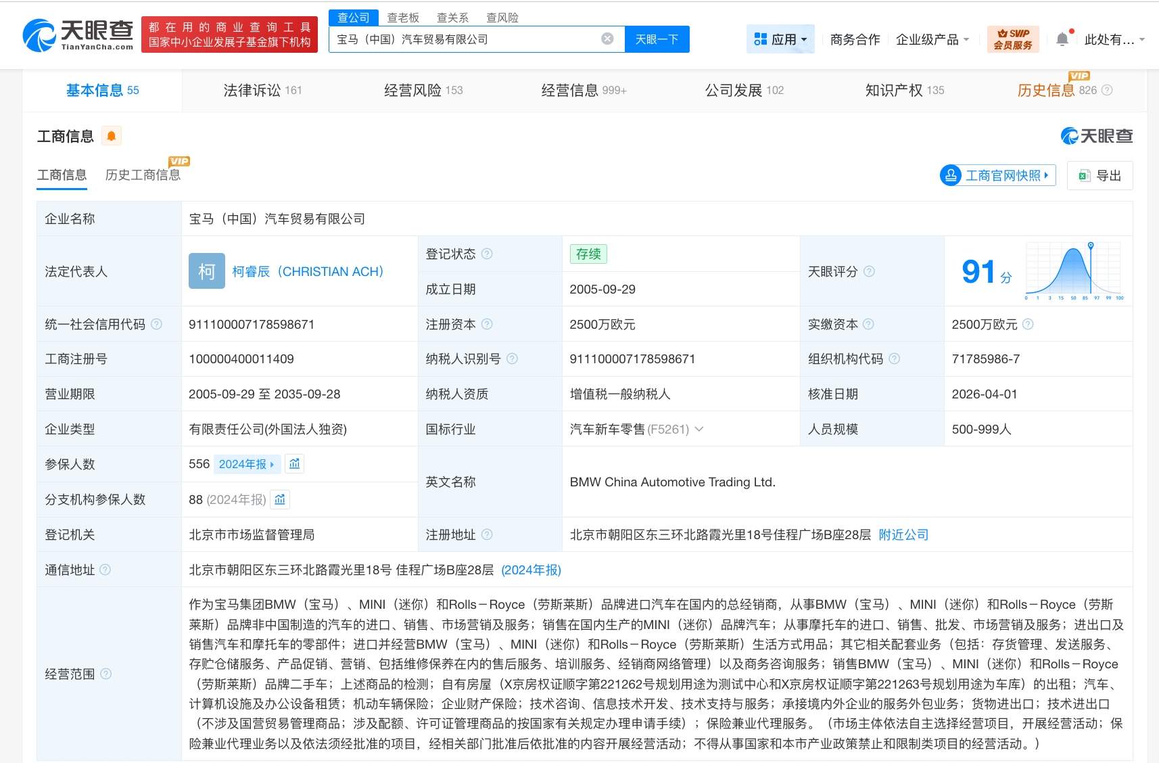Click the help icon next to 登记状态
The width and height of the screenshot is (1159, 763).
pyautogui.click(x=487, y=254)
